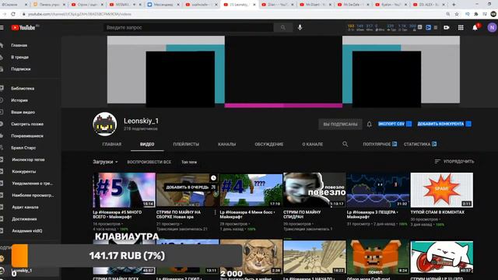Viewport: 498px width, 280px height.
Task: Click the blue vidIQ icon in the top bar
Action: (x=428, y=28)
